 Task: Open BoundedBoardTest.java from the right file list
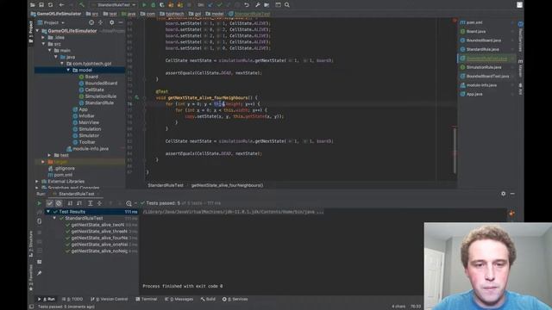(x=485, y=77)
